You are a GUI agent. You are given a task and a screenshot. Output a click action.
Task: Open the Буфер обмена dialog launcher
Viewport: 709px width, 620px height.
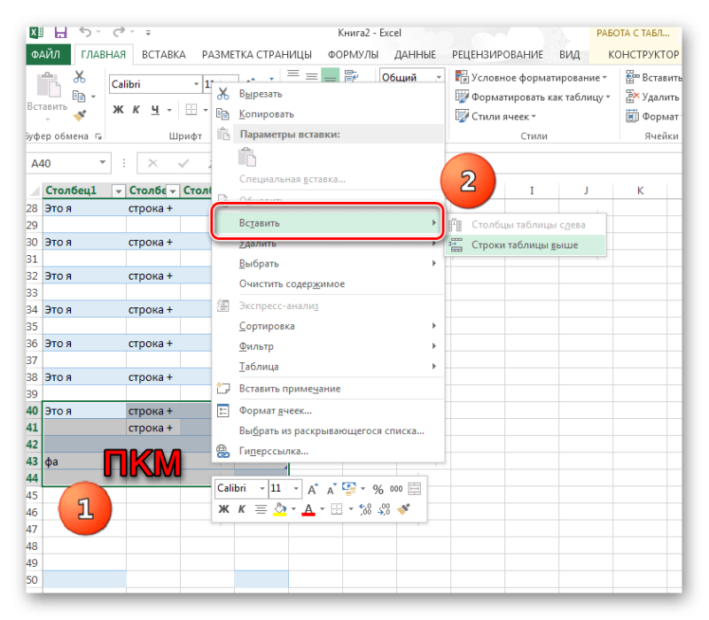(98, 136)
